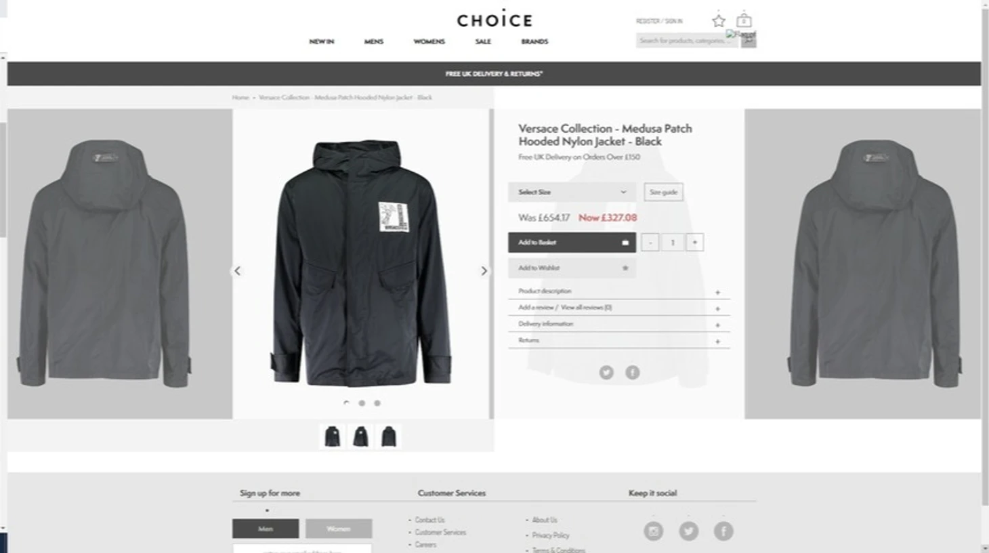Share product via Facebook icon below accordions
Screen dimensions: 989x553
(632, 372)
